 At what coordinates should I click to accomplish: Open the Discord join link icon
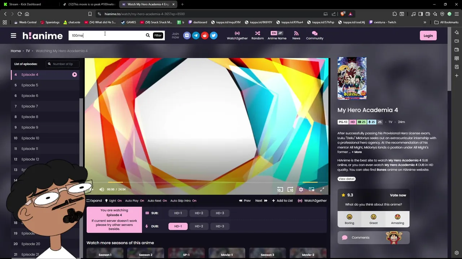187,35
